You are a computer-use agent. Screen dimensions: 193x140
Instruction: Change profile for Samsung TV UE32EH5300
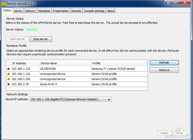tap(113, 69)
